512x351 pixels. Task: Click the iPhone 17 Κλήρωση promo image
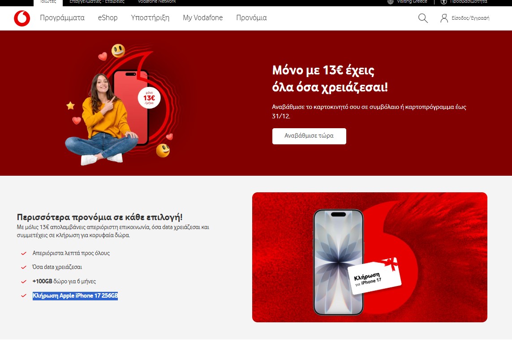pos(370,257)
